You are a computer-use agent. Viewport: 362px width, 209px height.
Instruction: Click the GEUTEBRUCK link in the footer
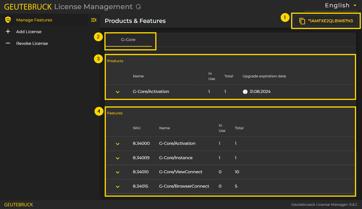[x=19, y=204]
